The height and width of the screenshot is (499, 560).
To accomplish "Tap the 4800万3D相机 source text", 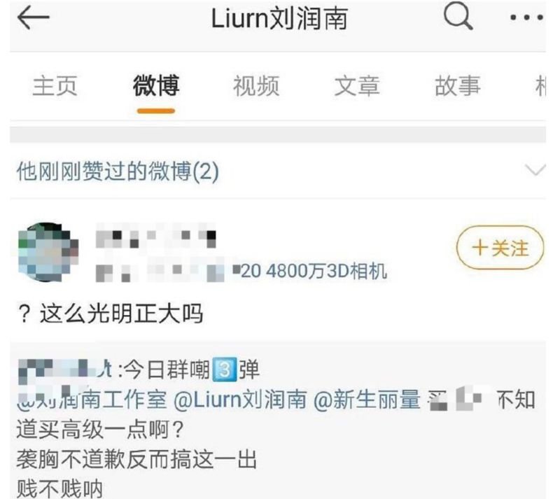I will (326, 271).
